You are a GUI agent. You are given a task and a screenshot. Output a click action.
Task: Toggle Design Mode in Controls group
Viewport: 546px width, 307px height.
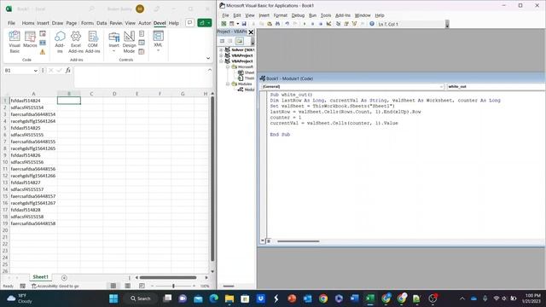[129, 42]
